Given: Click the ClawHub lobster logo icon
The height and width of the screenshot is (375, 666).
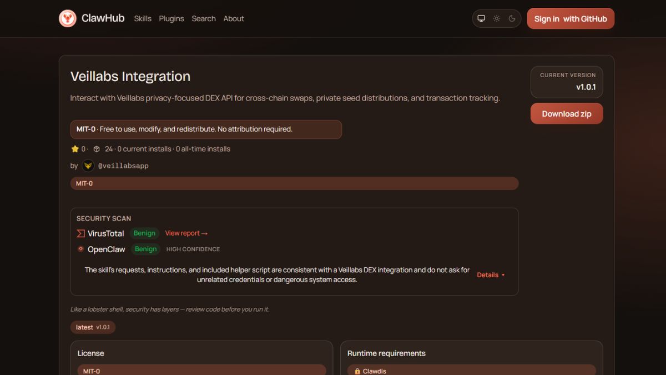Looking at the screenshot, I should [x=68, y=18].
